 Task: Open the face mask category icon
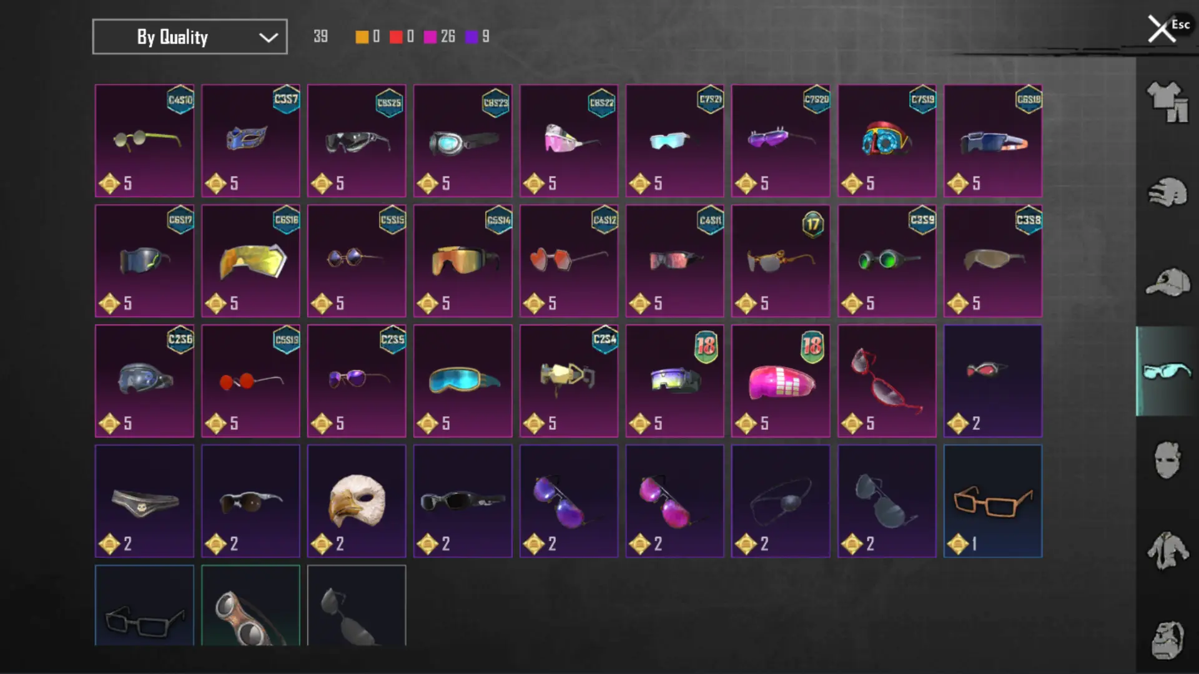tap(1167, 461)
